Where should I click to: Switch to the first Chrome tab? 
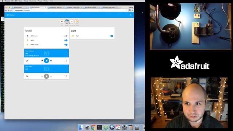[x=20, y=8]
